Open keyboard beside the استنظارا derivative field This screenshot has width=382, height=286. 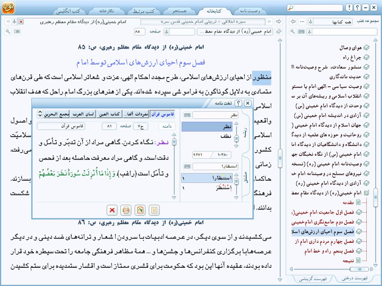187,166
